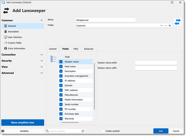
Task: Click the Description sidebar lock icon
Action: (x=5, y=31)
